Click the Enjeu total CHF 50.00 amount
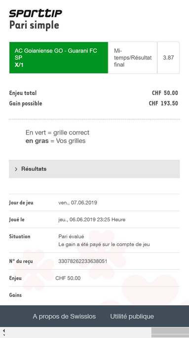189x338 pixels. (x=165, y=93)
